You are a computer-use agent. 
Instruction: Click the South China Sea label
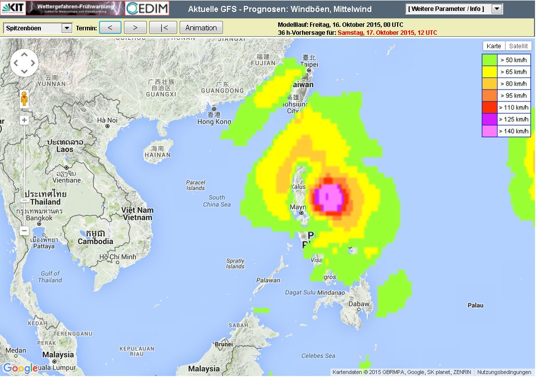[216, 201]
